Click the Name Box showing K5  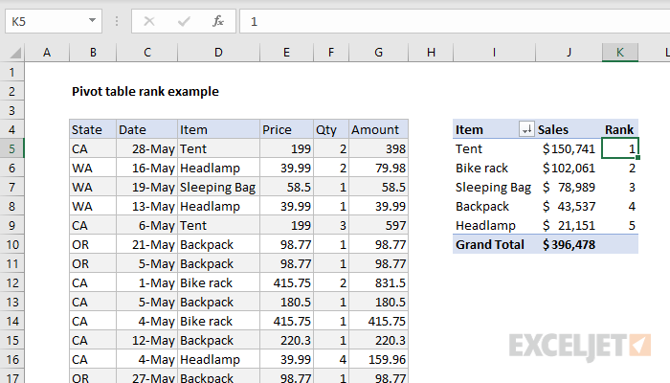click(x=54, y=21)
